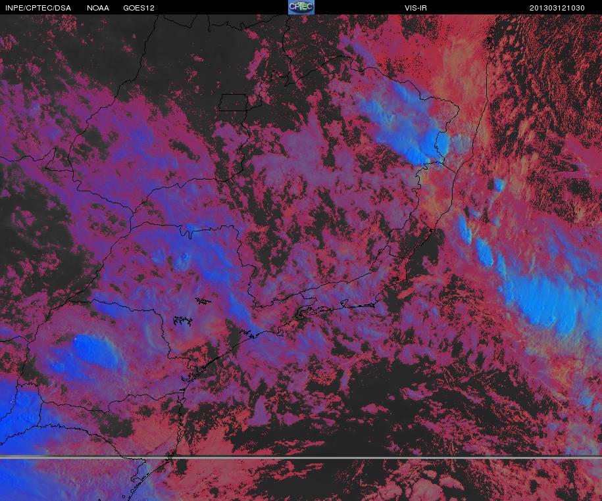Click the 201303121030 timestamp
Image resolution: width=602 pixels, height=501 pixels.
coord(557,8)
